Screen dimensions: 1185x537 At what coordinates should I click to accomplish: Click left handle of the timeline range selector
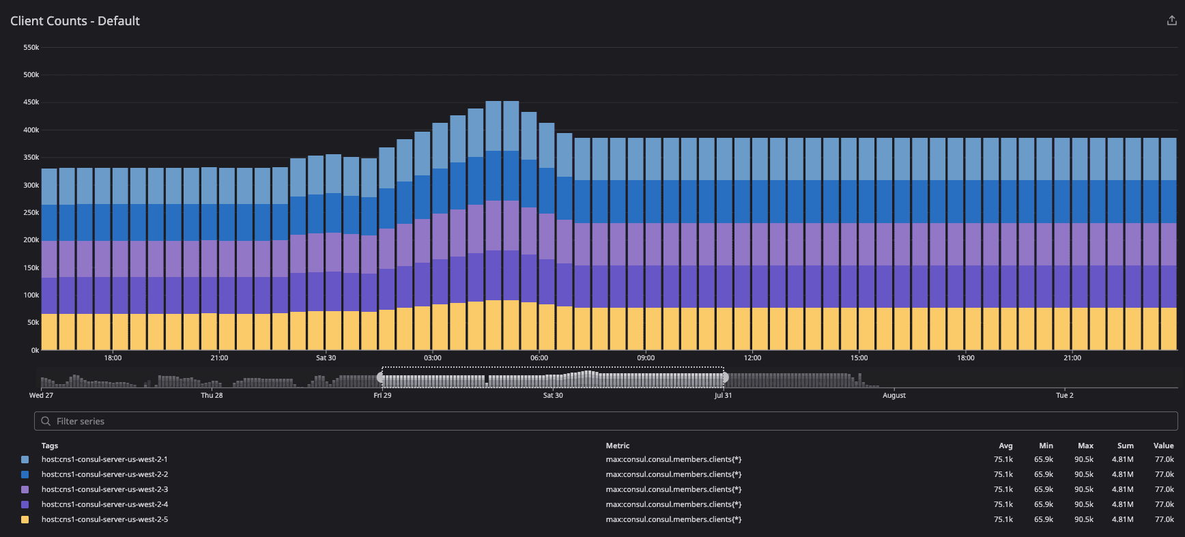pos(381,377)
